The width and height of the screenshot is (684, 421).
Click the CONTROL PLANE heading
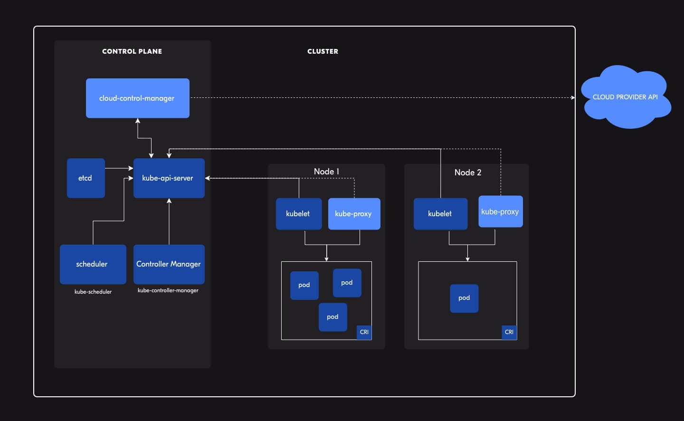pyautogui.click(x=132, y=51)
